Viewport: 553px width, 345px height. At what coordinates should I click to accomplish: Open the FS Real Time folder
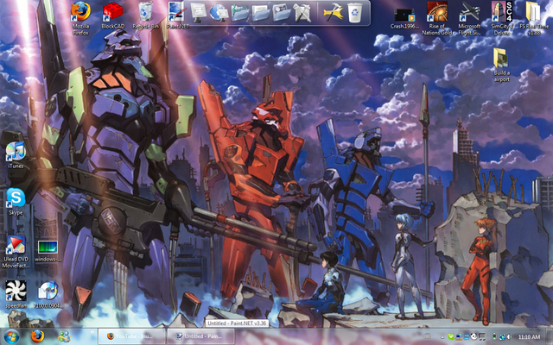pos(534,18)
